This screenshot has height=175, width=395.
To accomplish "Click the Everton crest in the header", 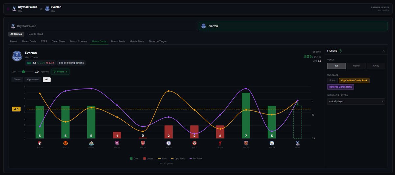I will [47, 9].
